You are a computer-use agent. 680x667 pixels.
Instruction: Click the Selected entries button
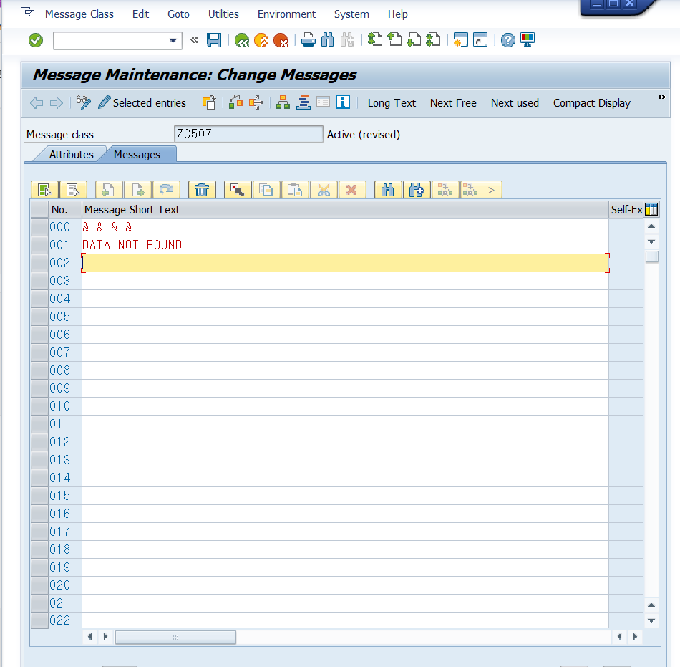point(142,103)
